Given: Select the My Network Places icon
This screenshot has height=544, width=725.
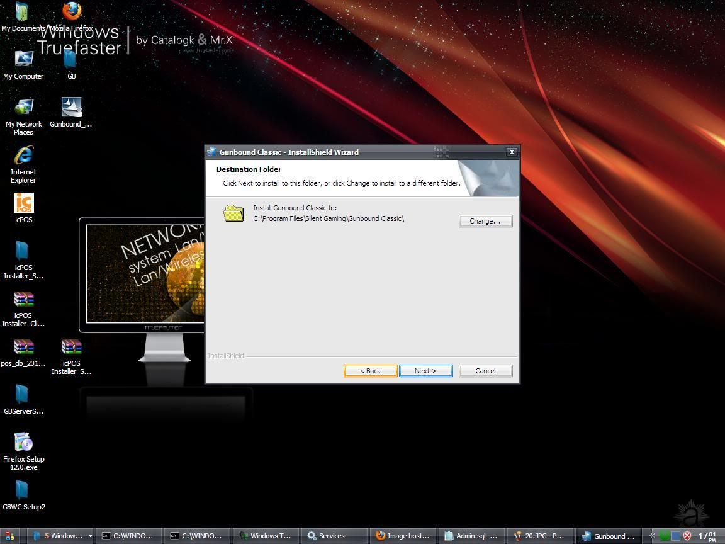Looking at the screenshot, I should coord(23,108).
